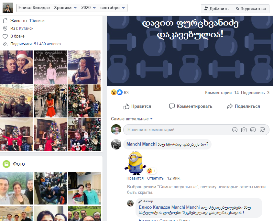
Task: Open Фото thumbnail with man in teal shirt
Action: [84, 188]
